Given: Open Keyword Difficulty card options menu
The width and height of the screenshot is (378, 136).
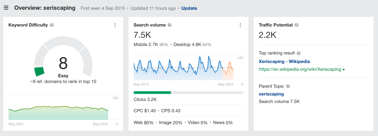Looking at the screenshot, I should [x=115, y=25].
